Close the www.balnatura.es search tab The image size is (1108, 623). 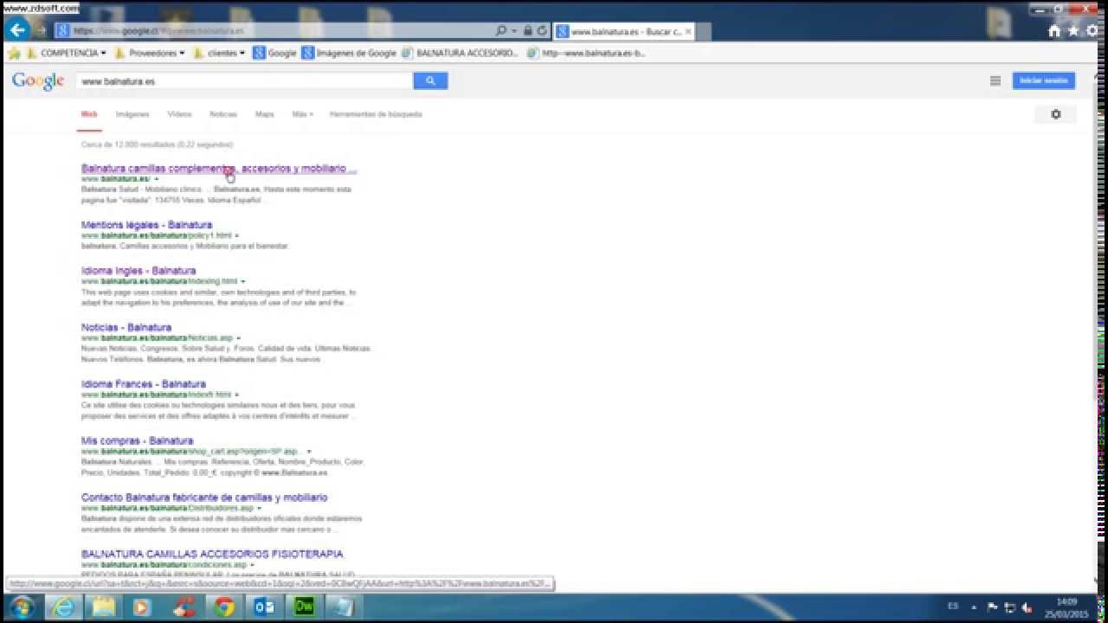[688, 31]
